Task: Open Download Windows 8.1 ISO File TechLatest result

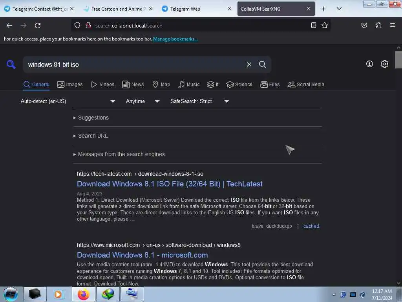Action: pyautogui.click(x=170, y=184)
